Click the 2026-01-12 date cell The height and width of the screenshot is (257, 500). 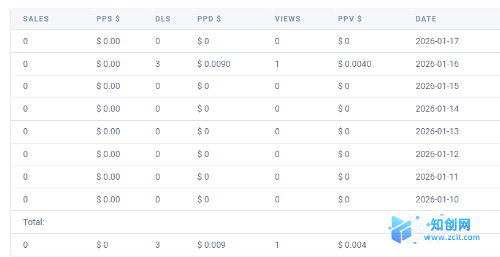(x=437, y=154)
